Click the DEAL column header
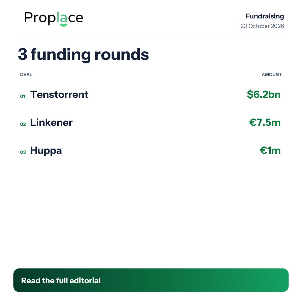 click(26, 75)
